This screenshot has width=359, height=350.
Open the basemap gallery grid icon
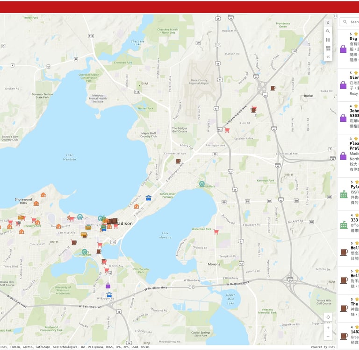(x=328, y=48)
